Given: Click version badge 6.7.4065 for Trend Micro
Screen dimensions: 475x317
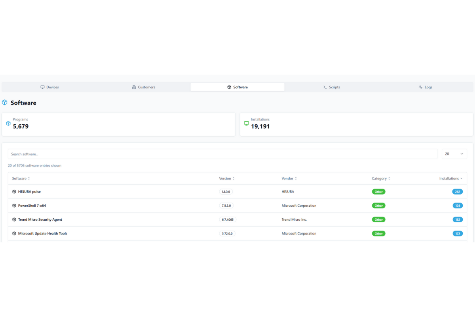Looking at the screenshot, I should [x=228, y=220].
